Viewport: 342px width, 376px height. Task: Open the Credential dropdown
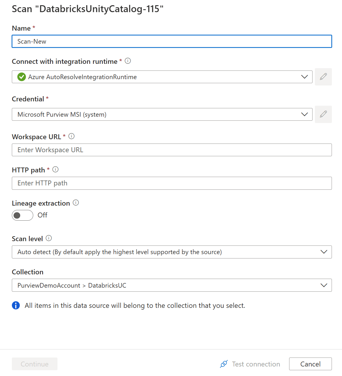click(x=304, y=114)
